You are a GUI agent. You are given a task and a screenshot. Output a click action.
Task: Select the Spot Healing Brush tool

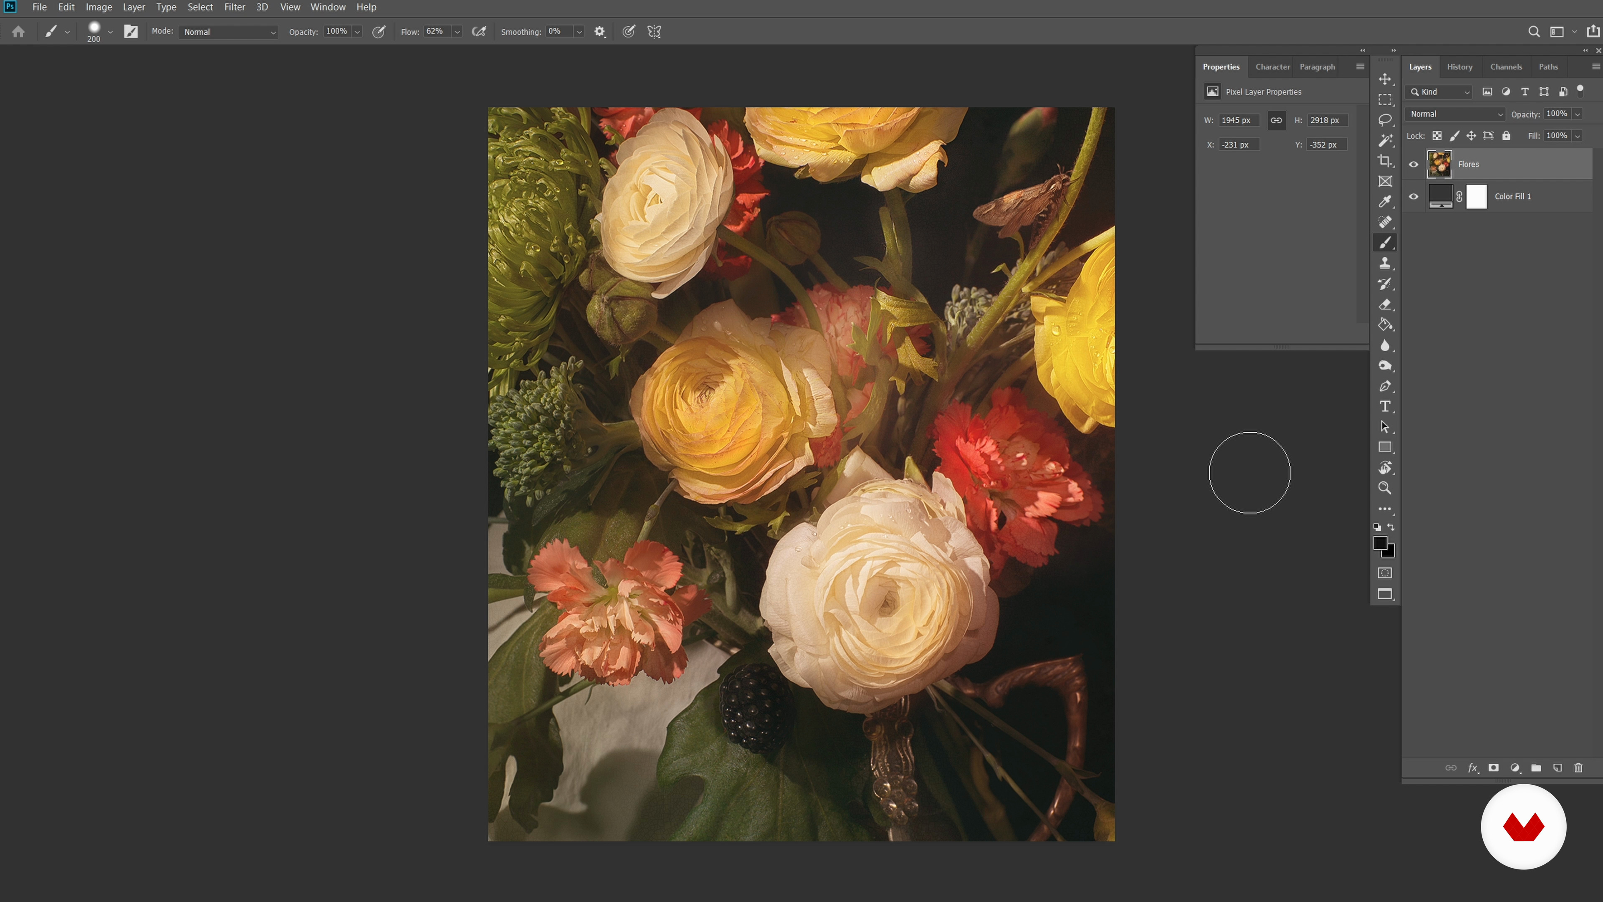1385,222
